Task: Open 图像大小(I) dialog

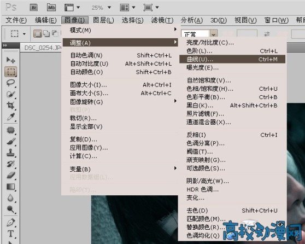Action: point(120,85)
